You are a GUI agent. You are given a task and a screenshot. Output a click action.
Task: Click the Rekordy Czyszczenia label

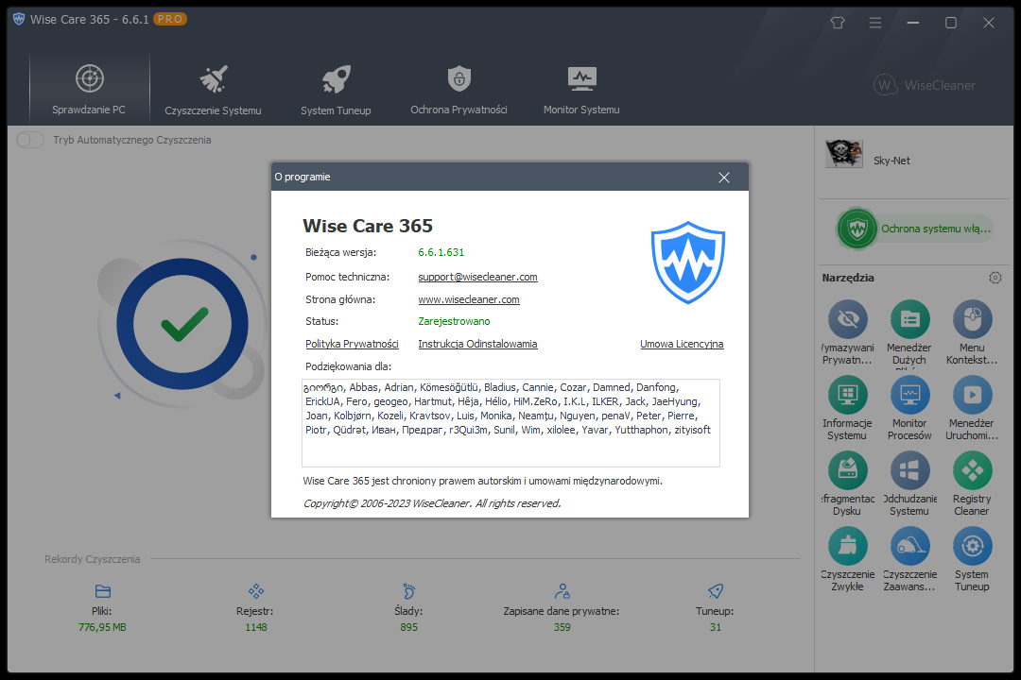tap(92, 559)
